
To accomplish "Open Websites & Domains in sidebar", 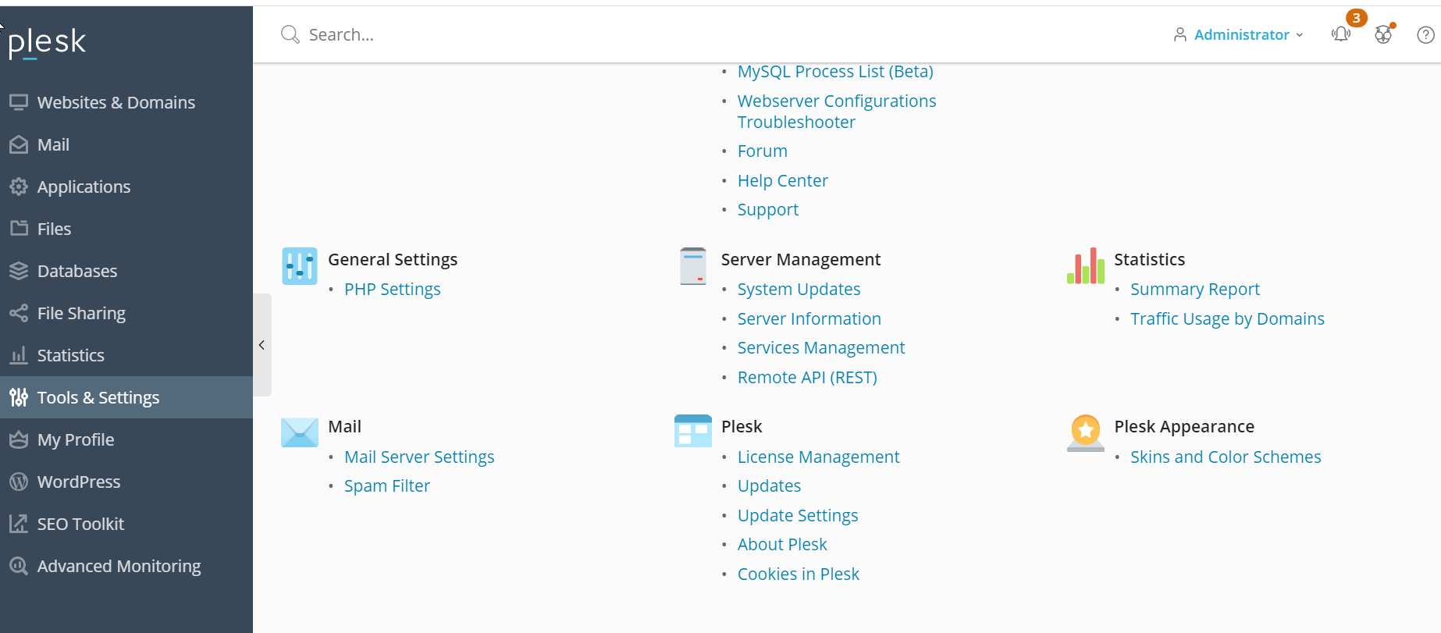I will (116, 102).
